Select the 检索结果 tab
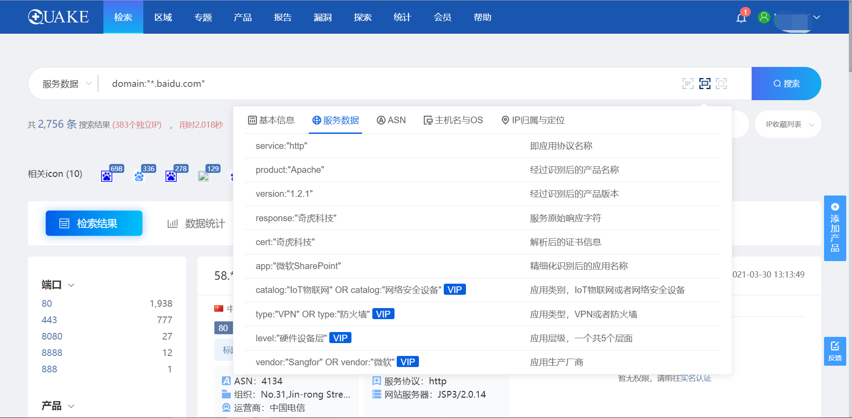 pos(94,223)
